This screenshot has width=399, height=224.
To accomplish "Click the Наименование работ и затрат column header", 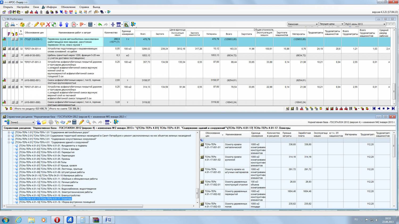I will 75,33.
